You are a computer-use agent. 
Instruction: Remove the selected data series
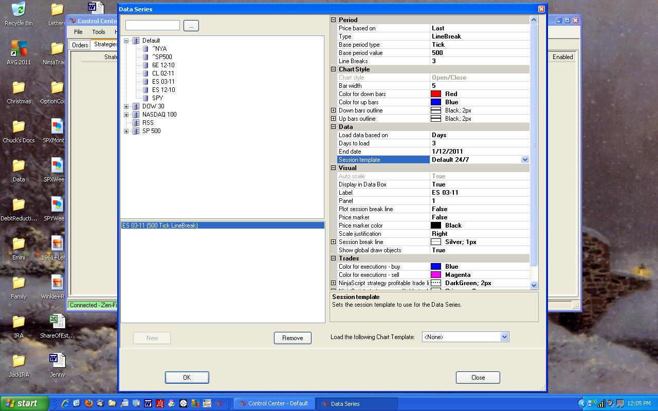pyautogui.click(x=293, y=338)
